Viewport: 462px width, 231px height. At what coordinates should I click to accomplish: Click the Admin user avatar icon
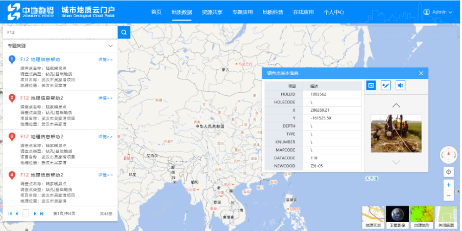click(426, 12)
